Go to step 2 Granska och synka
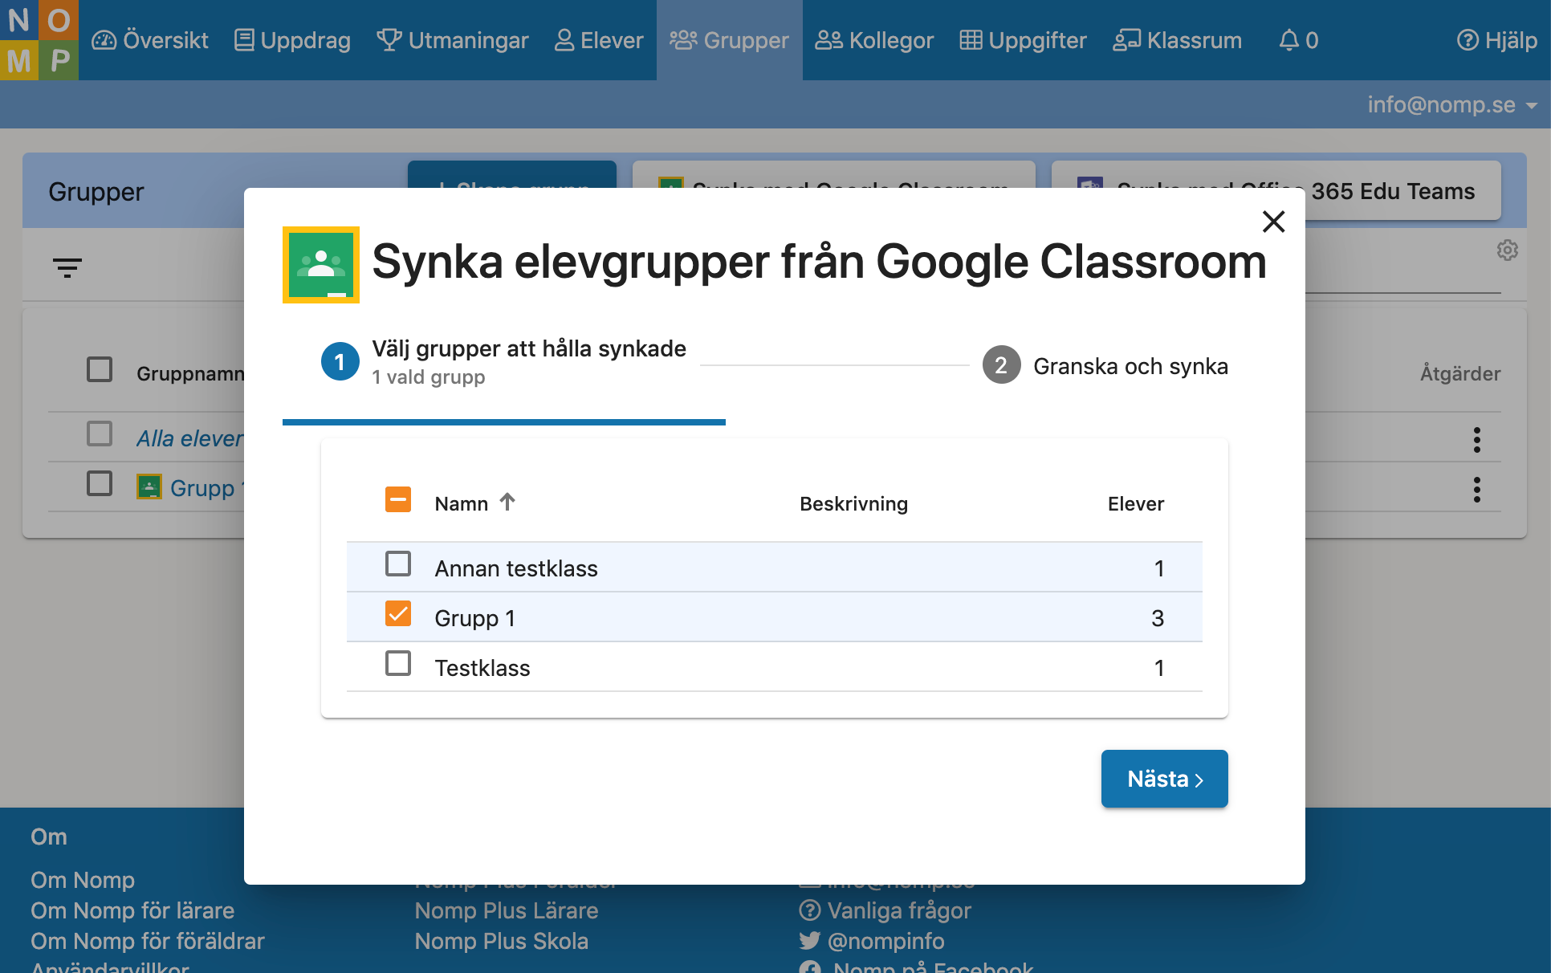The width and height of the screenshot is (1551, 973). coord(1105,366)
